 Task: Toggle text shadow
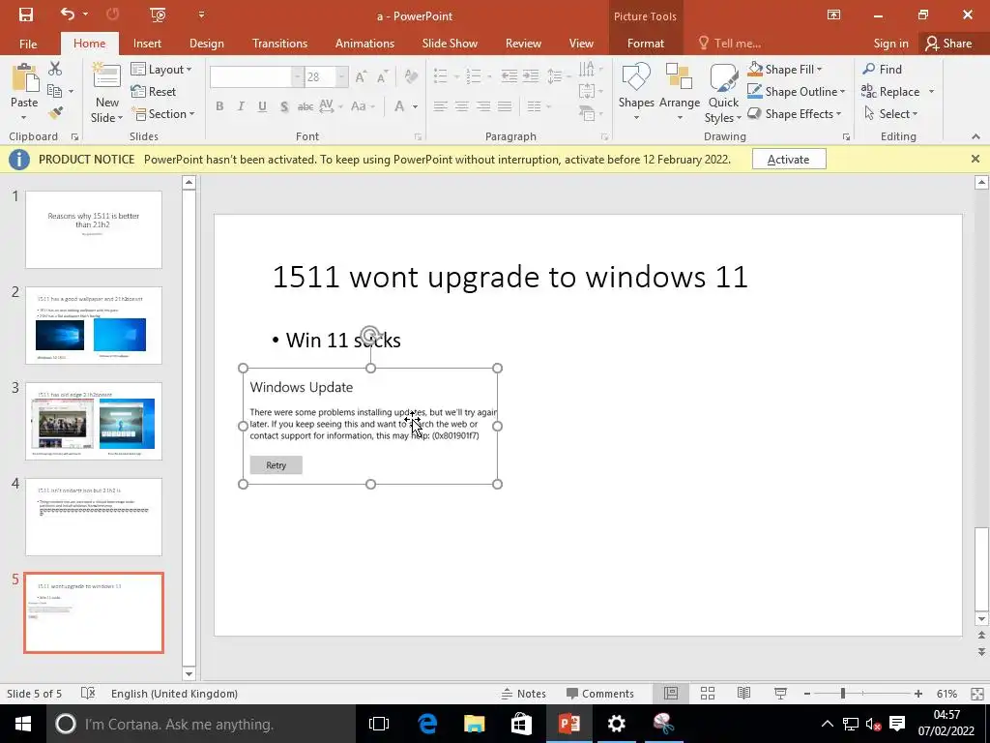point(284,106)
